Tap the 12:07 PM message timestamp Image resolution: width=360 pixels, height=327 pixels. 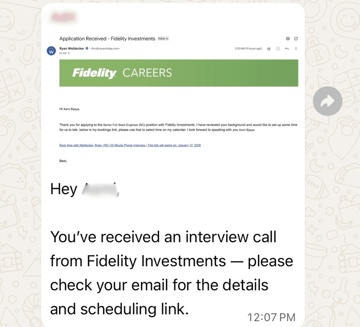[x=272, y=317]
